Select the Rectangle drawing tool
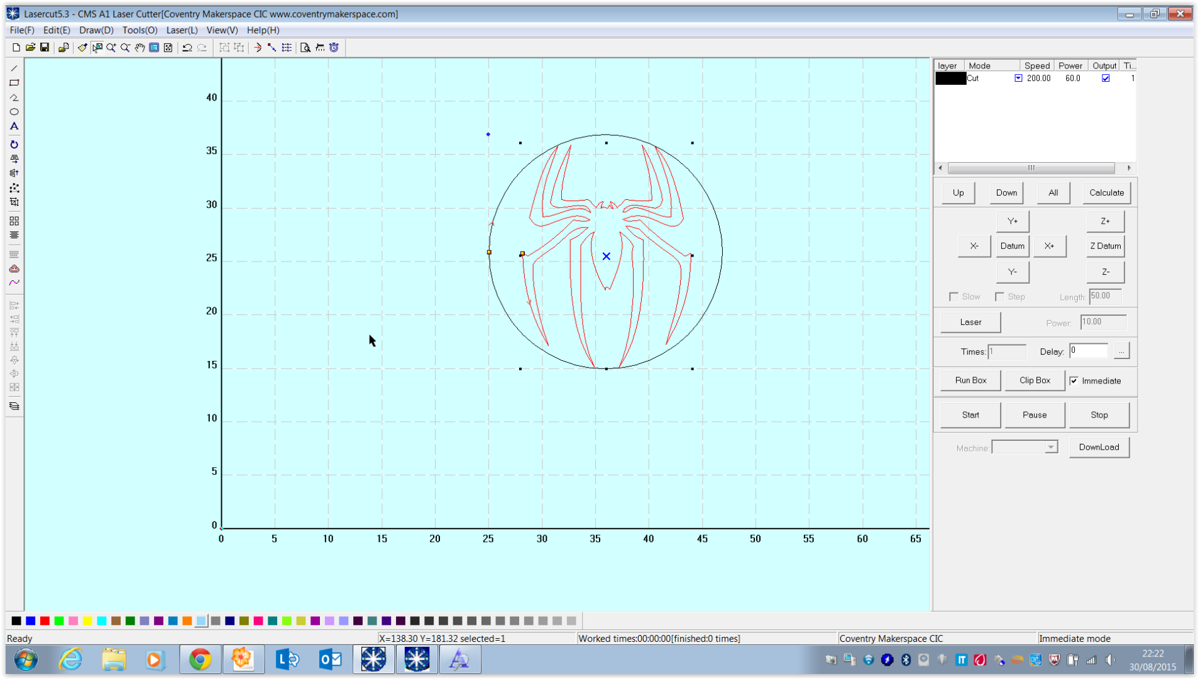 (x=14, y=82)
